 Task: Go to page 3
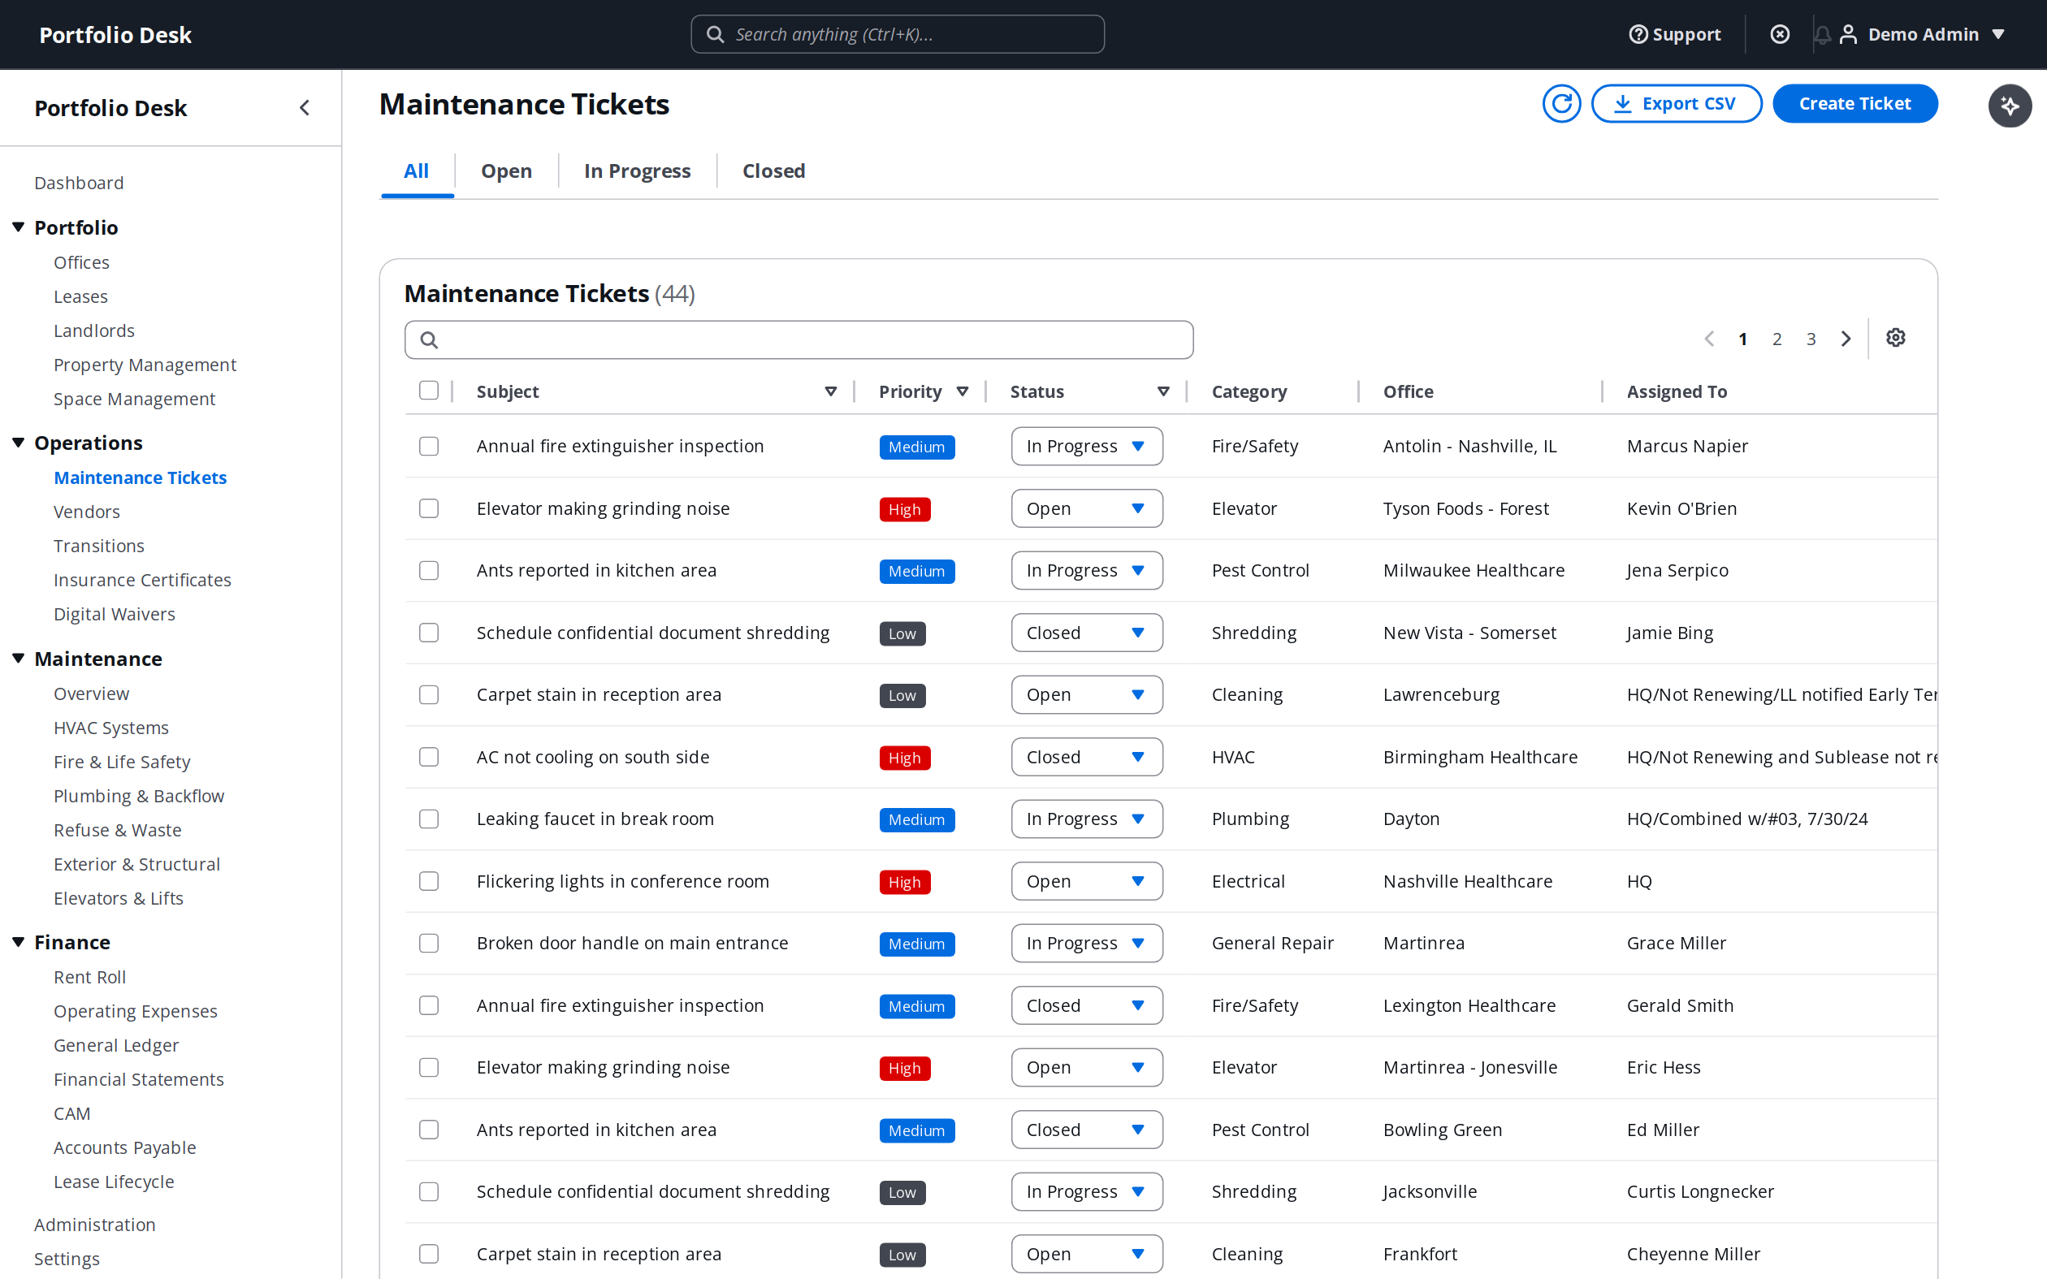tap(1810, 339)
